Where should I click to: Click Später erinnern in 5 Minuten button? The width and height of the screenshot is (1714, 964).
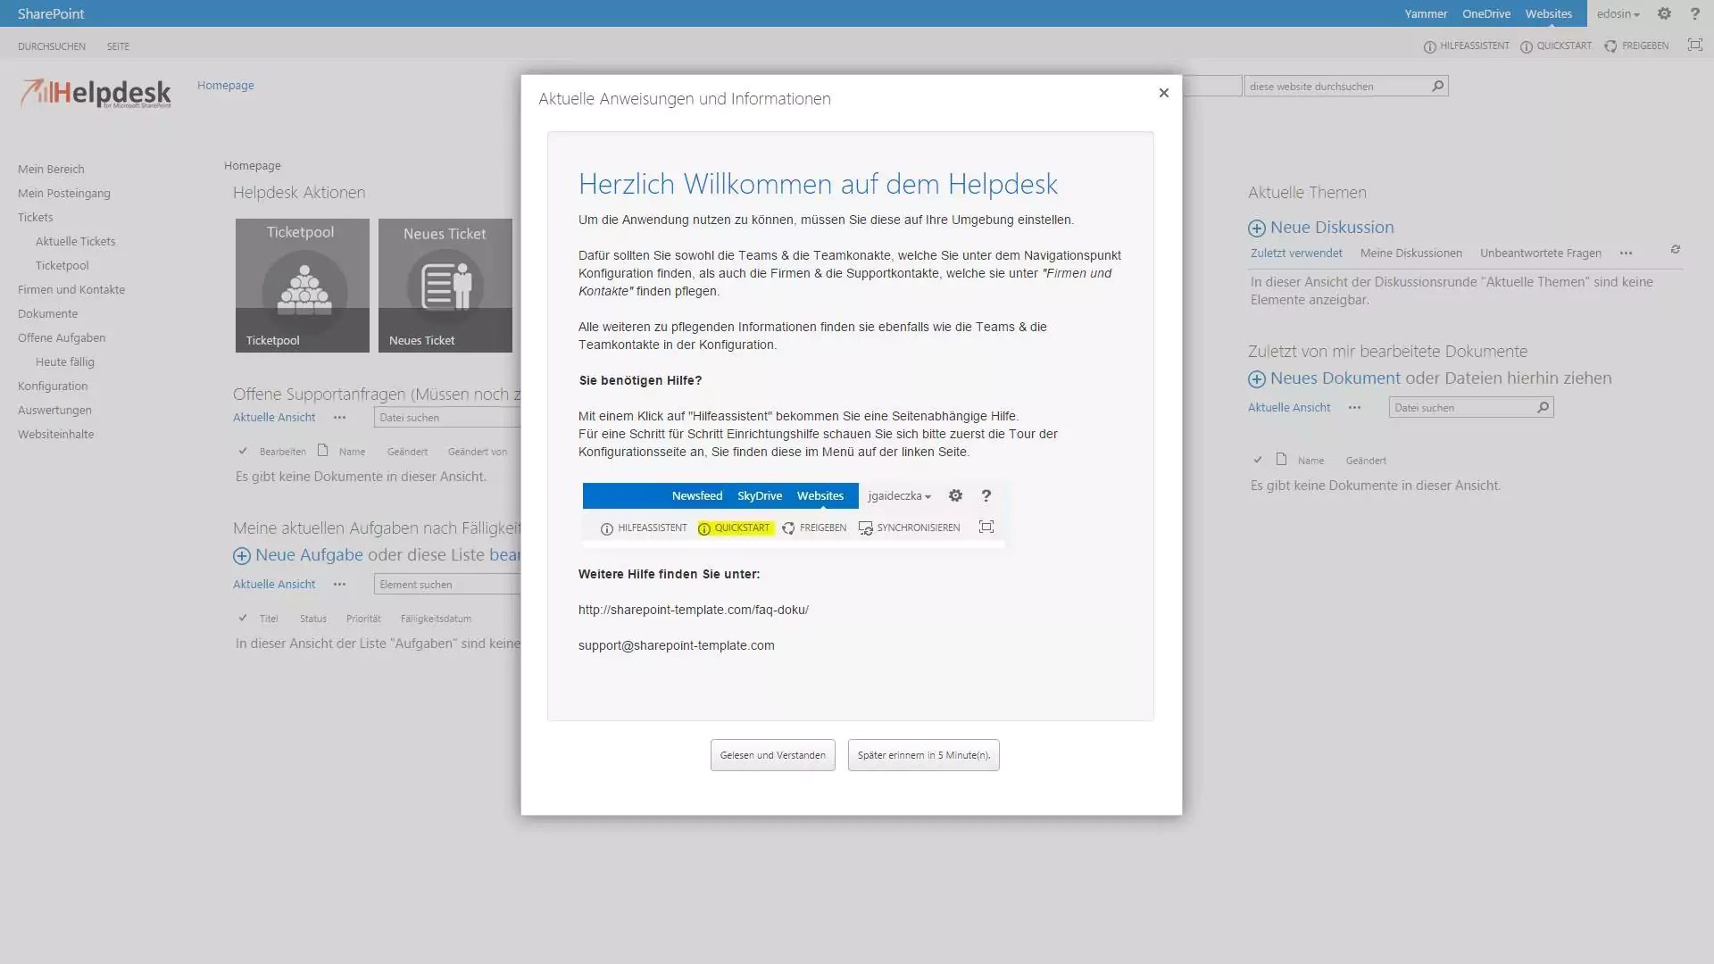(923, 755)
